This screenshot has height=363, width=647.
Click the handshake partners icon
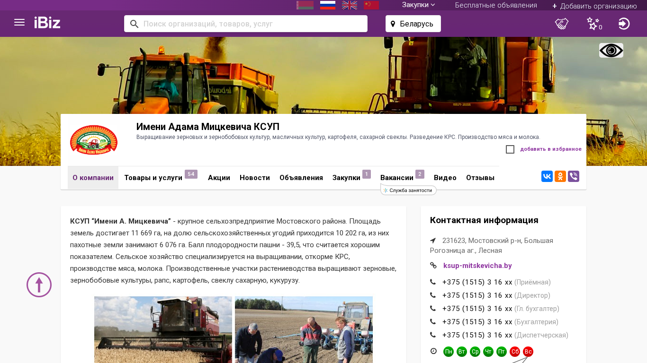(562, 24)
